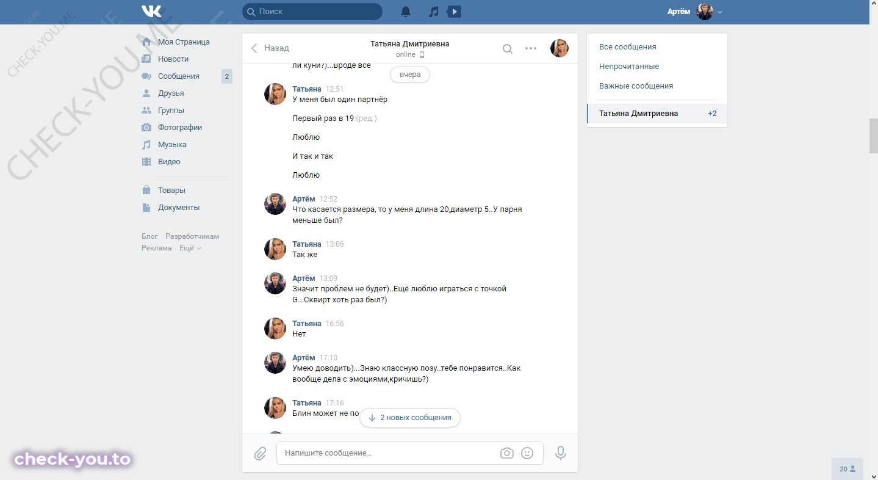
Task: Focus the Поиск search field
Action: pyautogui.click(x=312, y=12)
